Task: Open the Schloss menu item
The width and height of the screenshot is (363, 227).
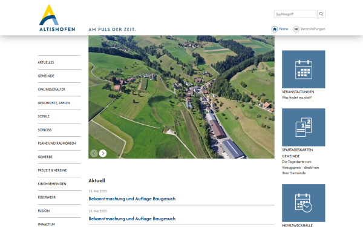Action: point(45,130)
